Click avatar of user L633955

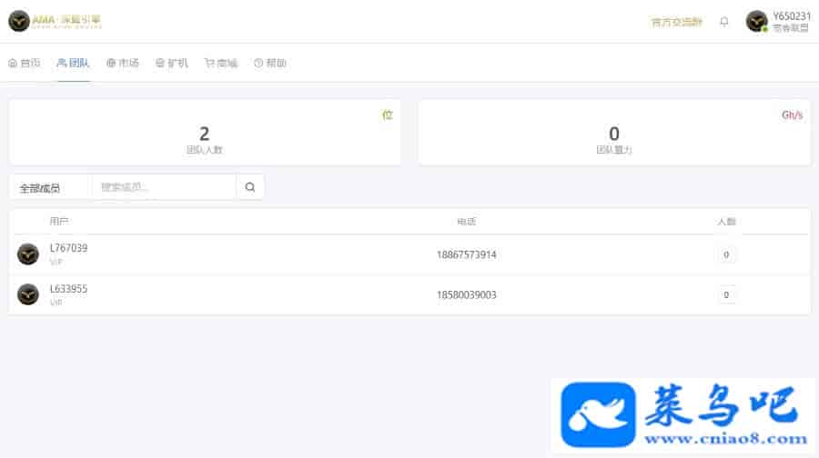[28, 294]
